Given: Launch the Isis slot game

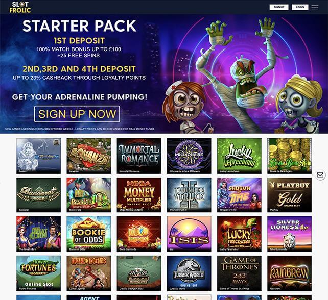Looking at the screenshot, I should point(189,234).
